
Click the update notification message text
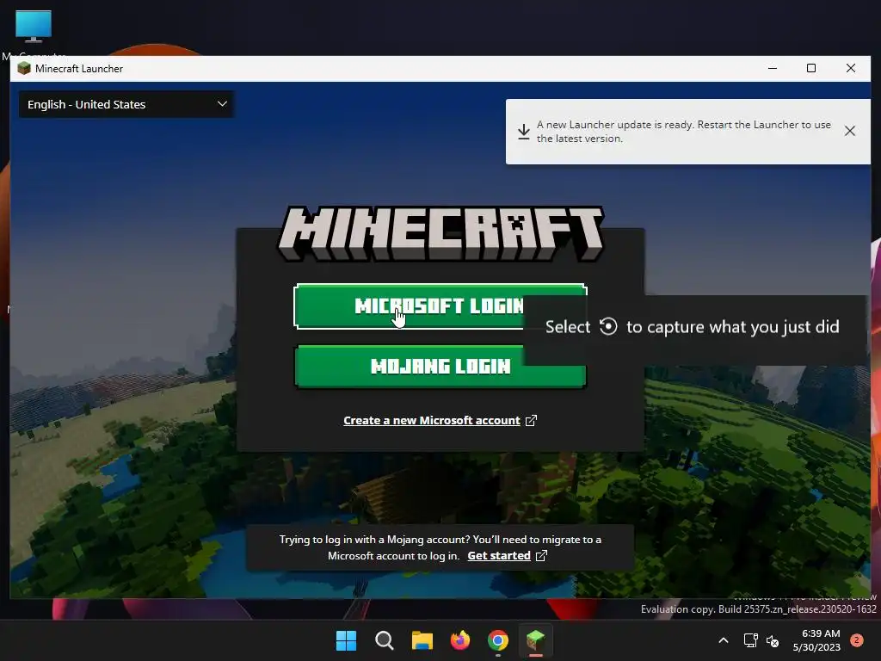pos(683,132)
